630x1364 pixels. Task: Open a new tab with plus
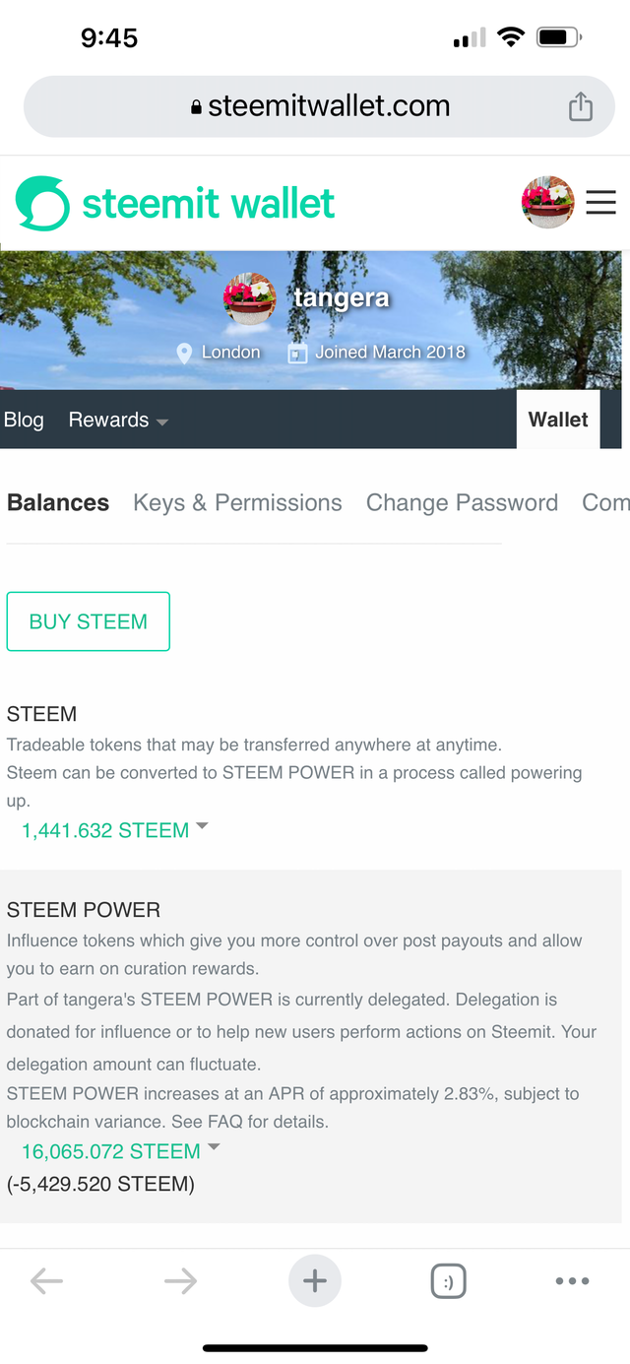point(315,1280)
